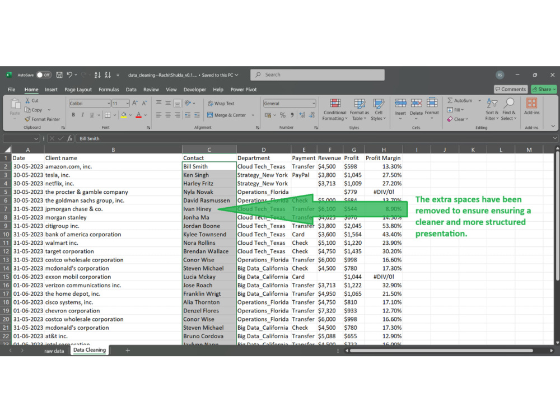560x420 pixels.
Task: Open the Power Pivot tab
Action: 244,90
